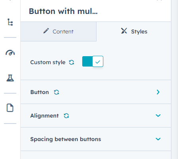This screenshot has width=178, height=159.
Task: Reset Button styles using its refresh icon
Action: [x=56, y=92]
